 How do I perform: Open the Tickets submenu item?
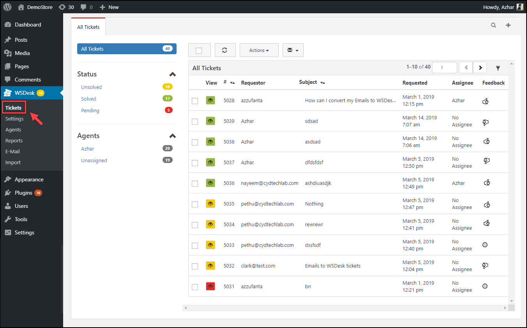tap(13, 108)
